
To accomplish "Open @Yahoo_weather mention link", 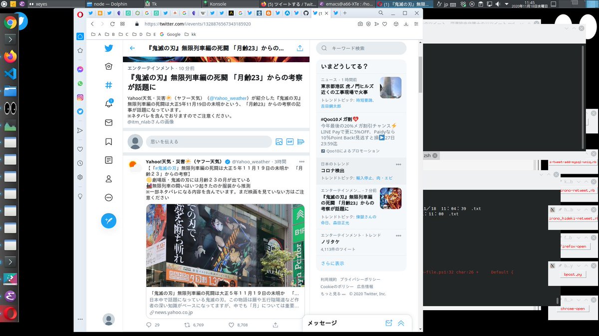I will tap(228, 99).
